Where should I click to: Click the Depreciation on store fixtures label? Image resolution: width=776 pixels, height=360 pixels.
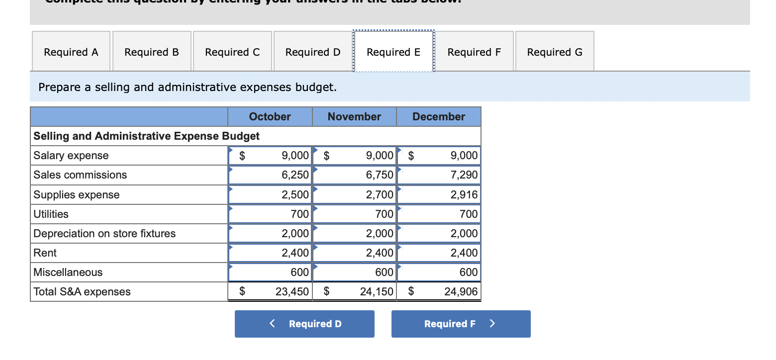pos(104,234)
